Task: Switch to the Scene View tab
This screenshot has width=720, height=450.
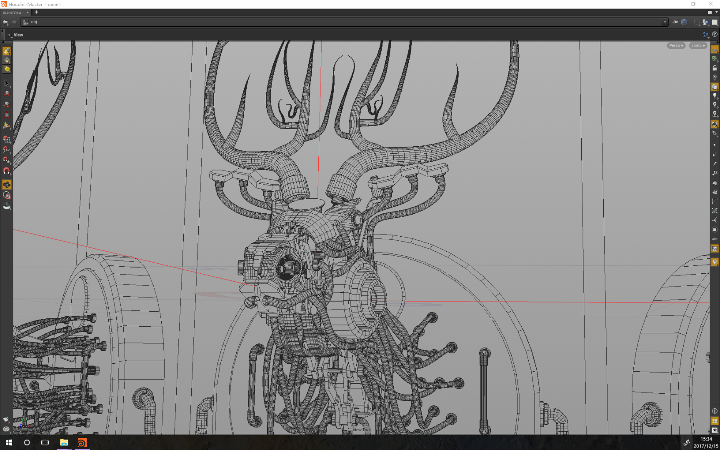Action: coord(12,12)
